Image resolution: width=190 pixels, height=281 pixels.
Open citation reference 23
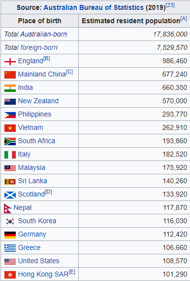coord(170,5)
